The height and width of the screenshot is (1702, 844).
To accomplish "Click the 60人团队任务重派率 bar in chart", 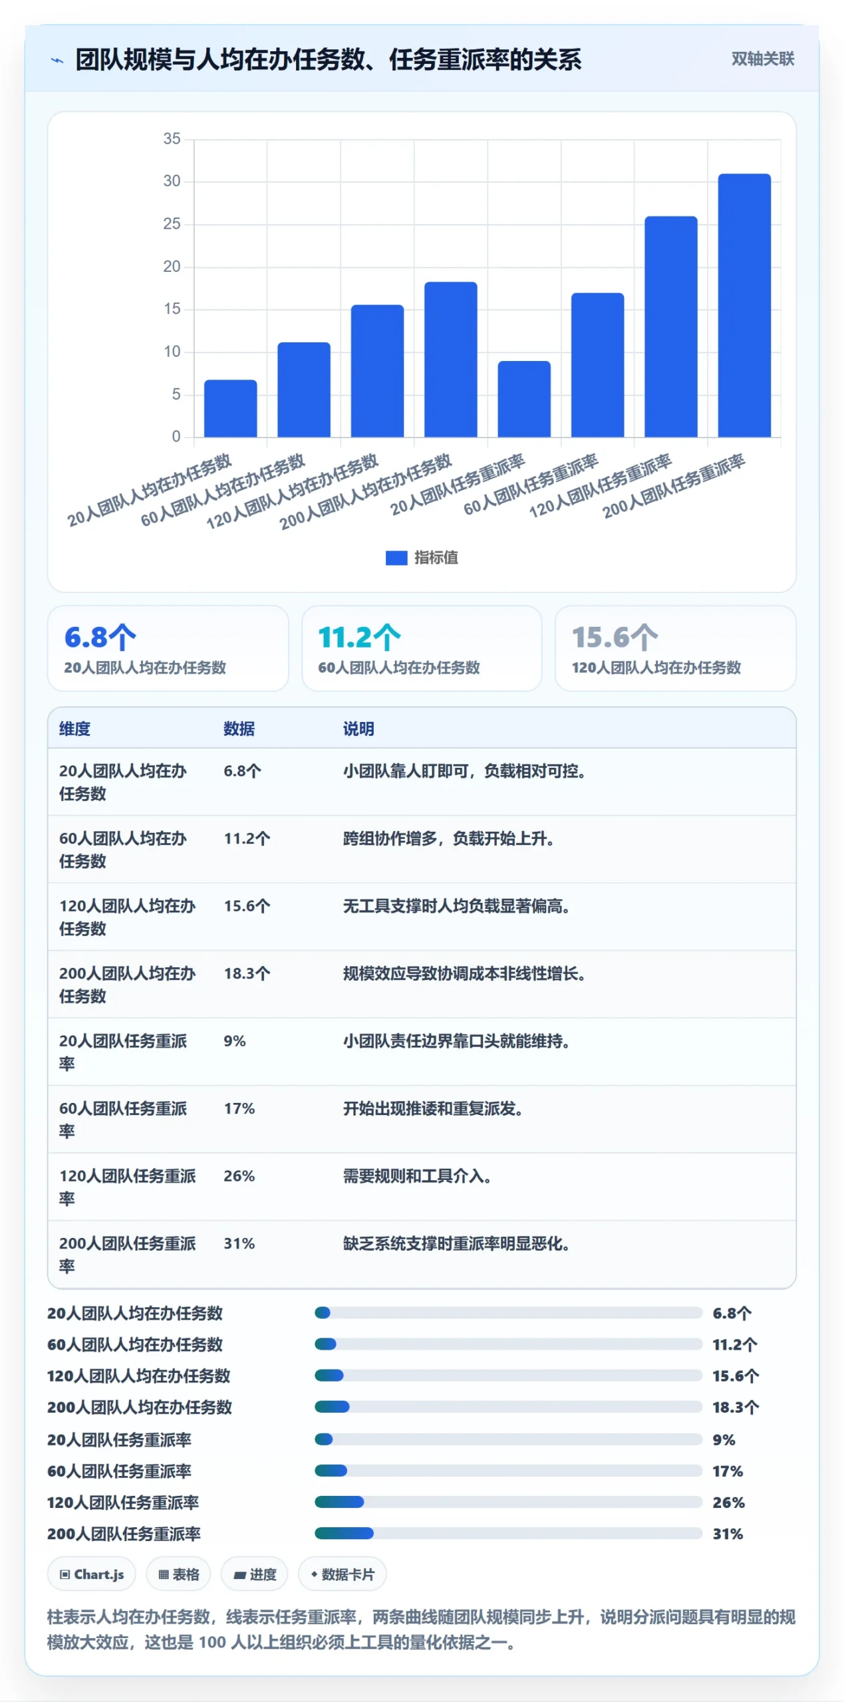I will (x=597, y=365).
